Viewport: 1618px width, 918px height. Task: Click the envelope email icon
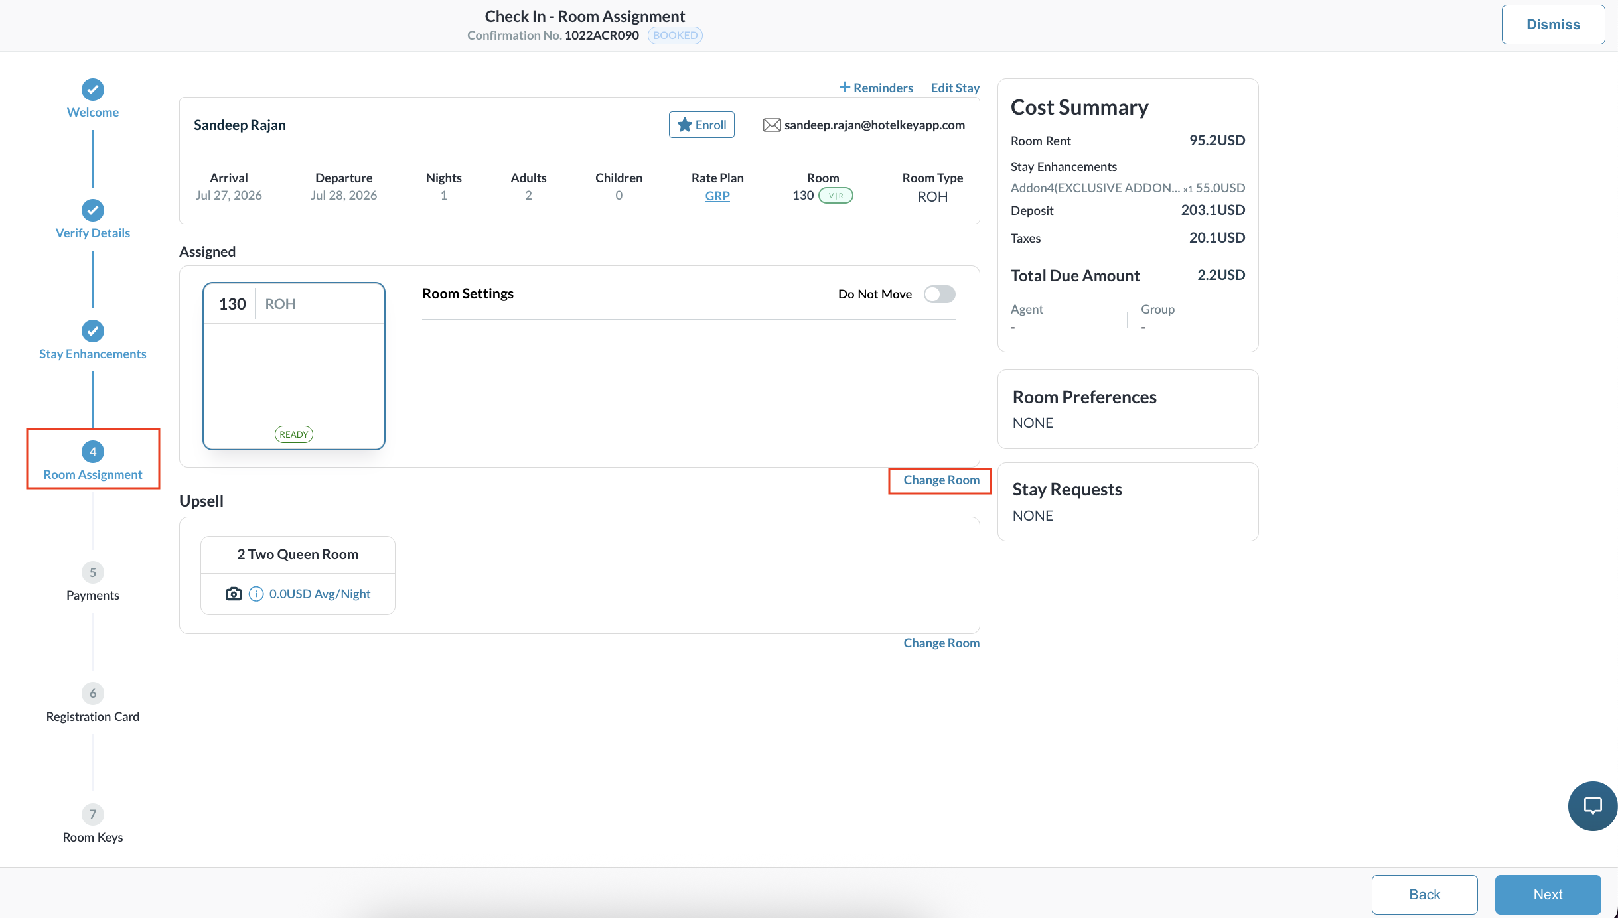(772, 125)
